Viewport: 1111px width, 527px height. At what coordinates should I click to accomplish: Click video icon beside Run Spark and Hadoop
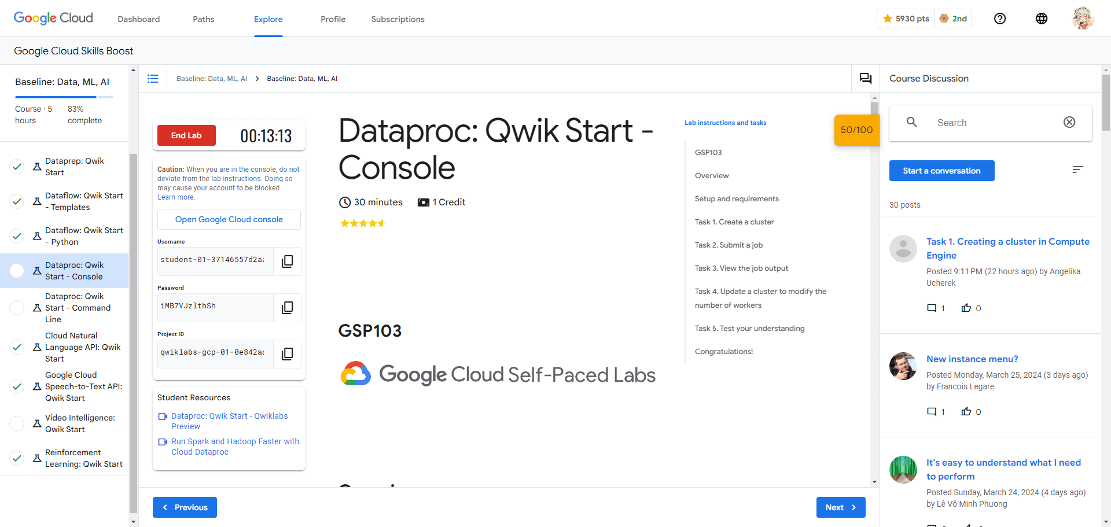(163, 442)
